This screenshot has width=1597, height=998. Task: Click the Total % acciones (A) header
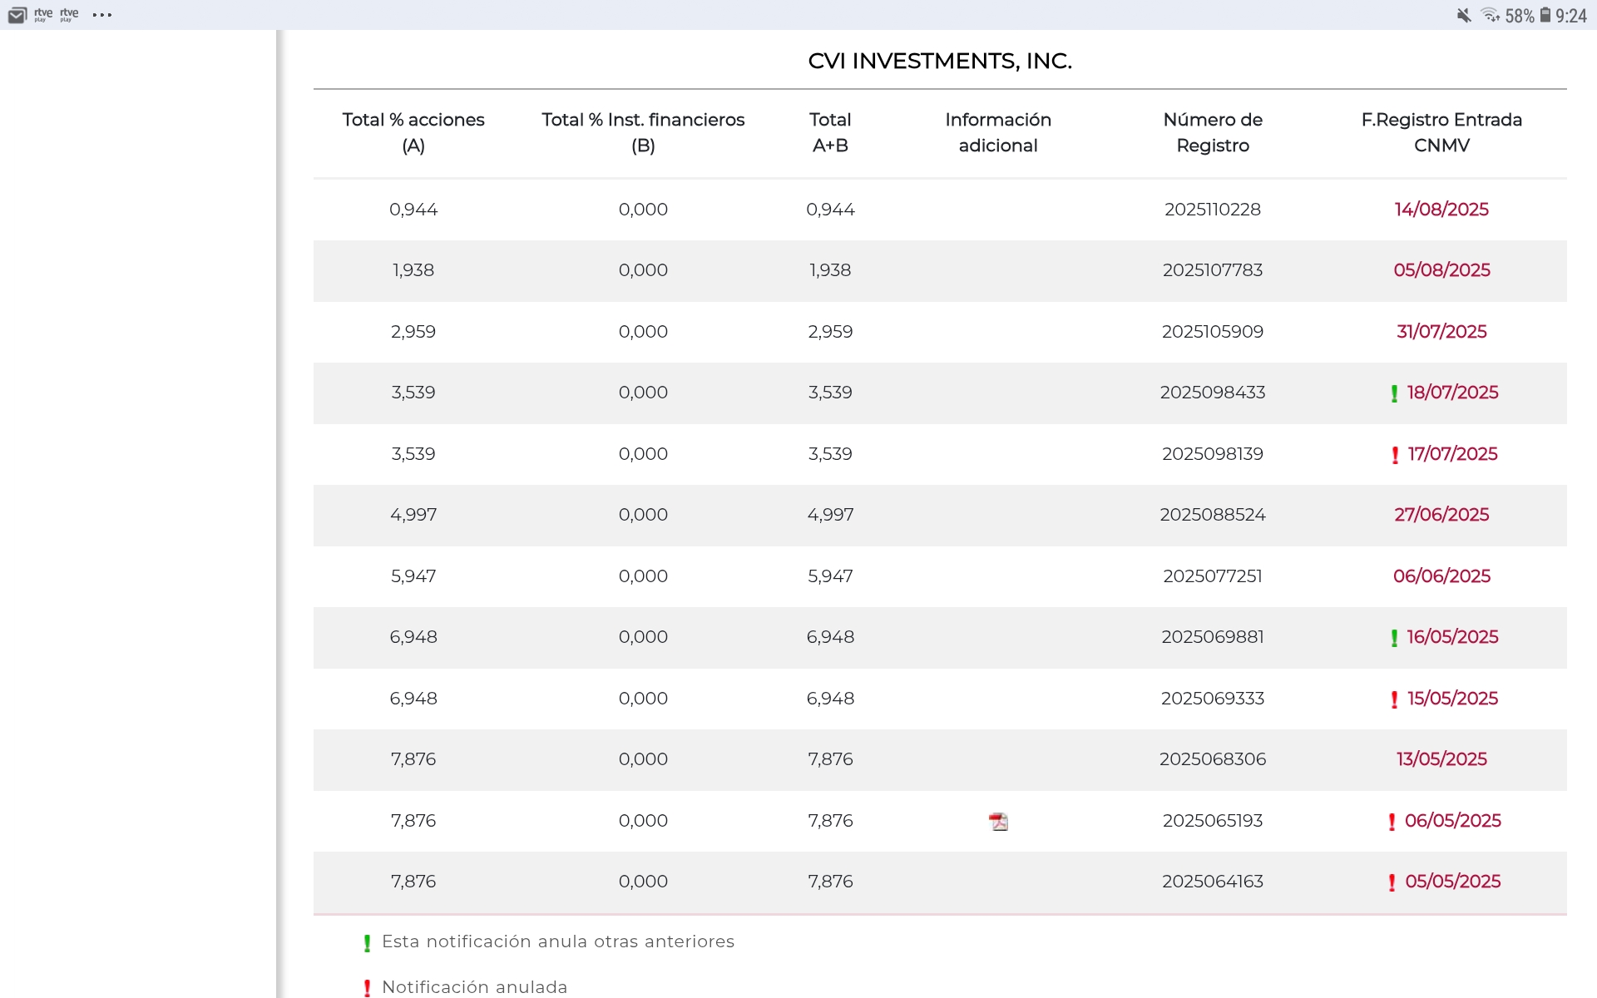pos(413,132)
